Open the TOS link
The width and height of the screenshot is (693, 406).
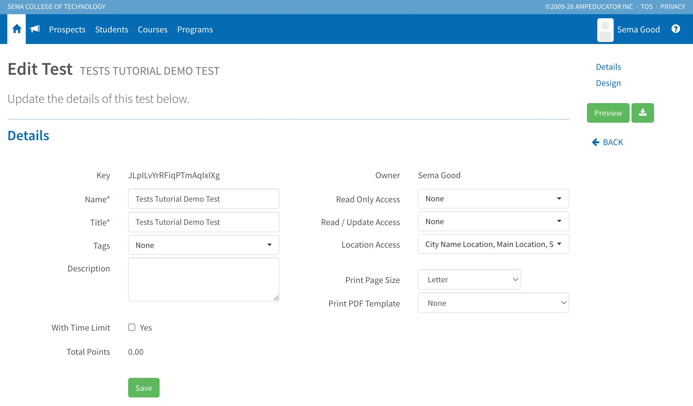click(646, 7)
